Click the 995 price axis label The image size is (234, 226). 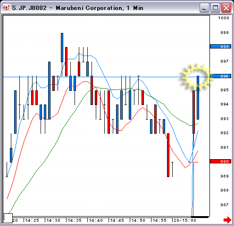(225, 90)
